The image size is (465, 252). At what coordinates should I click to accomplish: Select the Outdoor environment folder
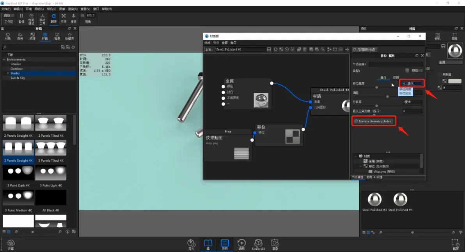point(17,69)
